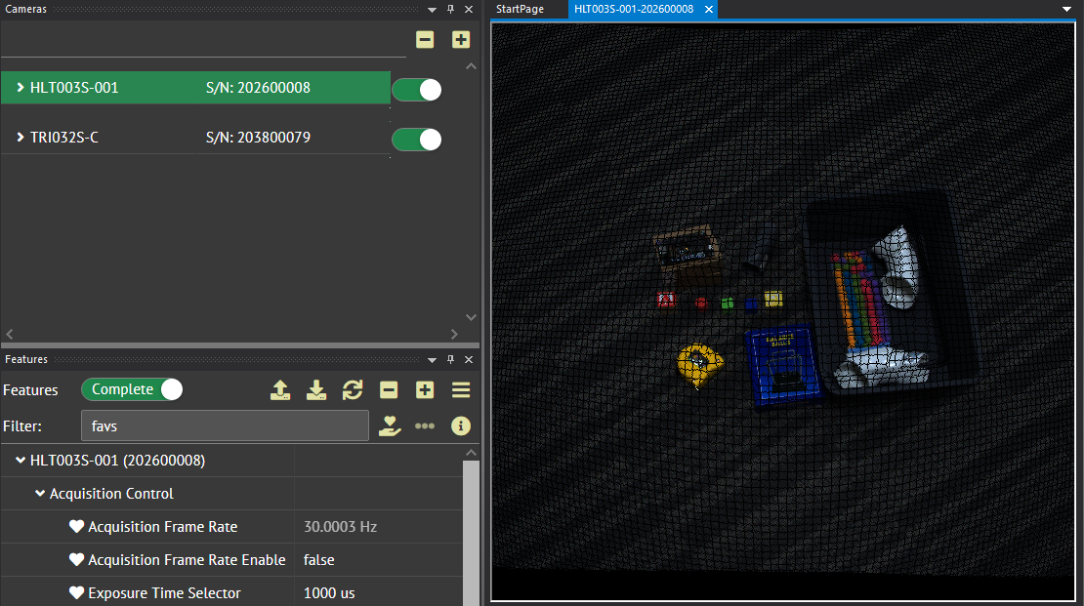This screenshot has width=1084, height=606.
Task: Click the favorites hand-heart icon
Action: 390,426
